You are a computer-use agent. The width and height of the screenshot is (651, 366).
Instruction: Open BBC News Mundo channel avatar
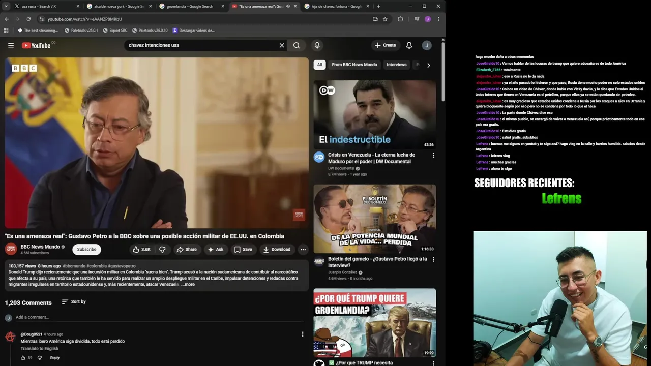pyautogui.click(x=11, y=249)
